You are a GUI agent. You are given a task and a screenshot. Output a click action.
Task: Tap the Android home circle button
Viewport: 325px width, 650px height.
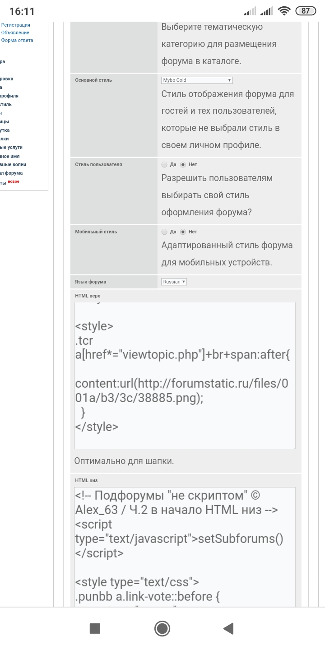(162, 628)
